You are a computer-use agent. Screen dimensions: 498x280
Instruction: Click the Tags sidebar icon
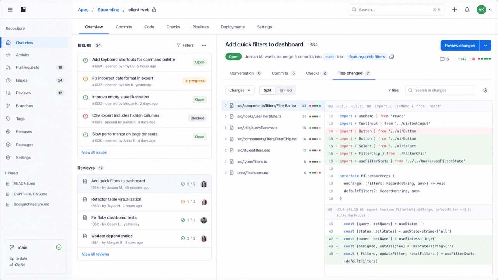(8, 119)
